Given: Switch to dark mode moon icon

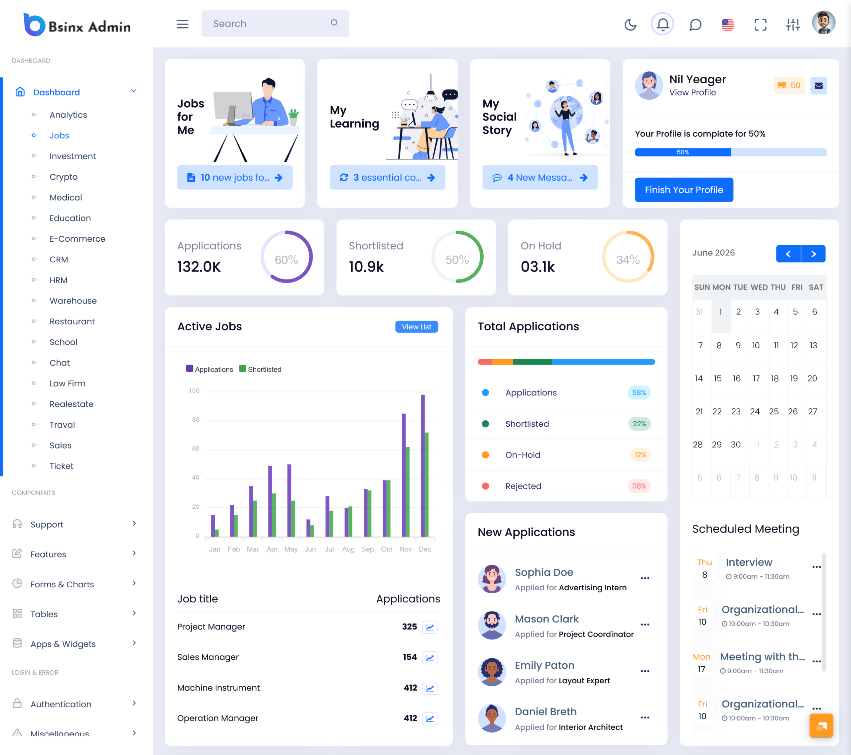Looking at the screenshot, I should (630, 25).
